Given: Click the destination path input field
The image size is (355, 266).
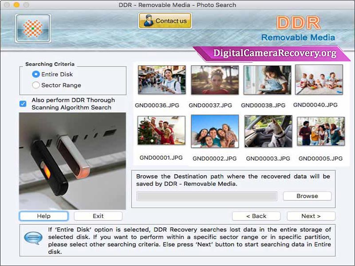Looking at the screenshot, I should click(207, 196).
